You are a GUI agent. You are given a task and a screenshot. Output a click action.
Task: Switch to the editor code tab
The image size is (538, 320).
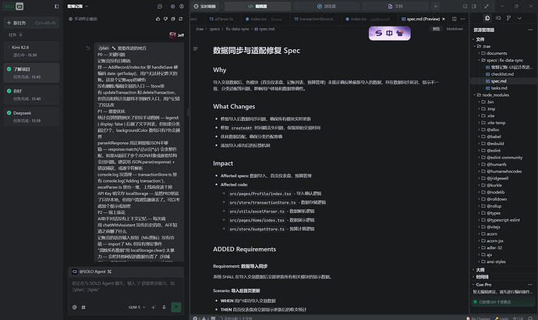pos(257,6)
